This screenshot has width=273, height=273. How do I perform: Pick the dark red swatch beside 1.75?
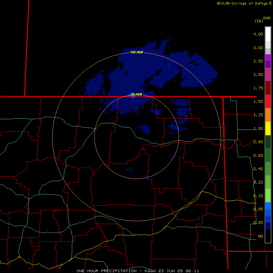[268, 88]
